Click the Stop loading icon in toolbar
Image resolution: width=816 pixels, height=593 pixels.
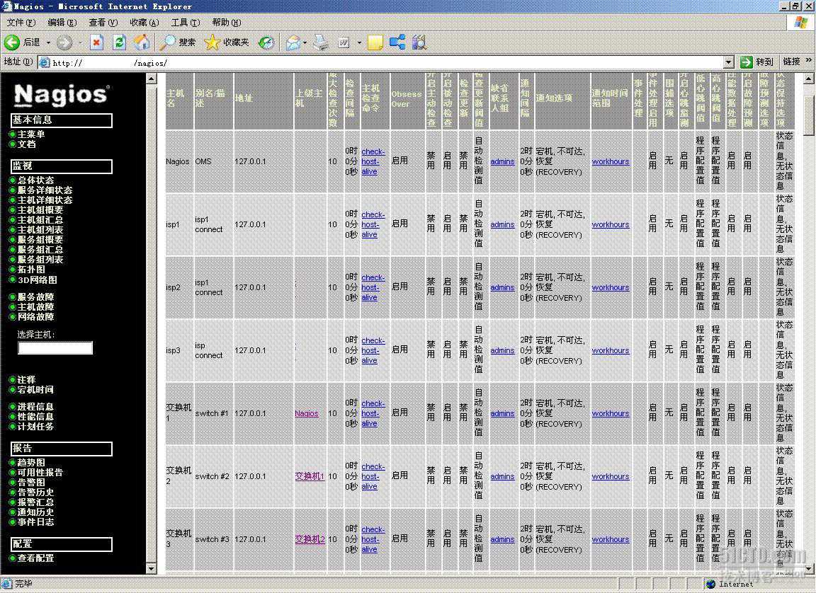[96, 43]
